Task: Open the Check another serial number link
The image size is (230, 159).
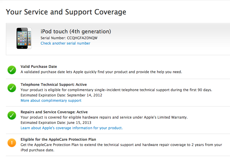Action: pos(65,43)
